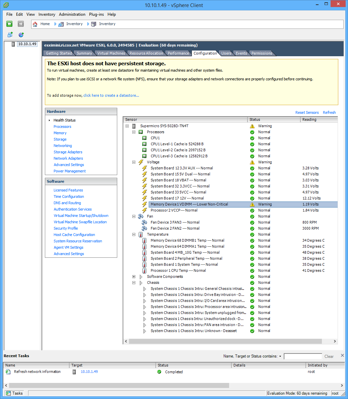Select host 10.10.1.49 in inventory tree

pos(27,44)
